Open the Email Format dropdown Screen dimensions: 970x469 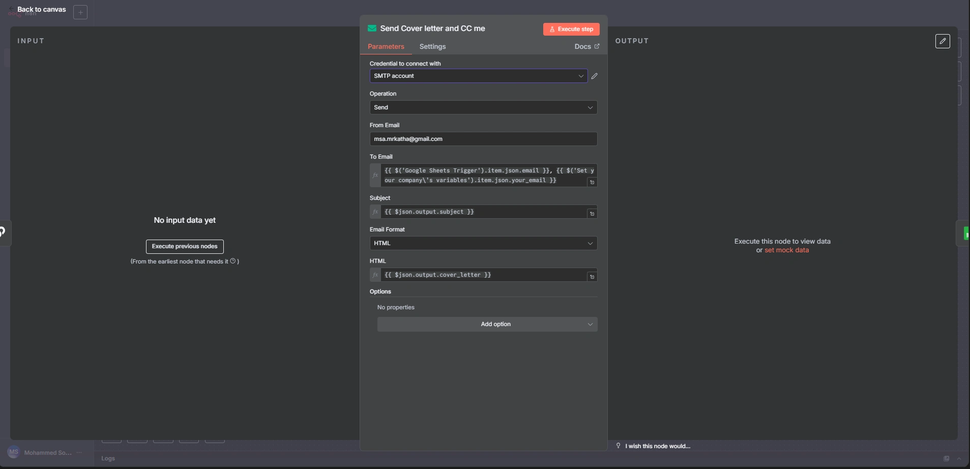tap(483, 243)
